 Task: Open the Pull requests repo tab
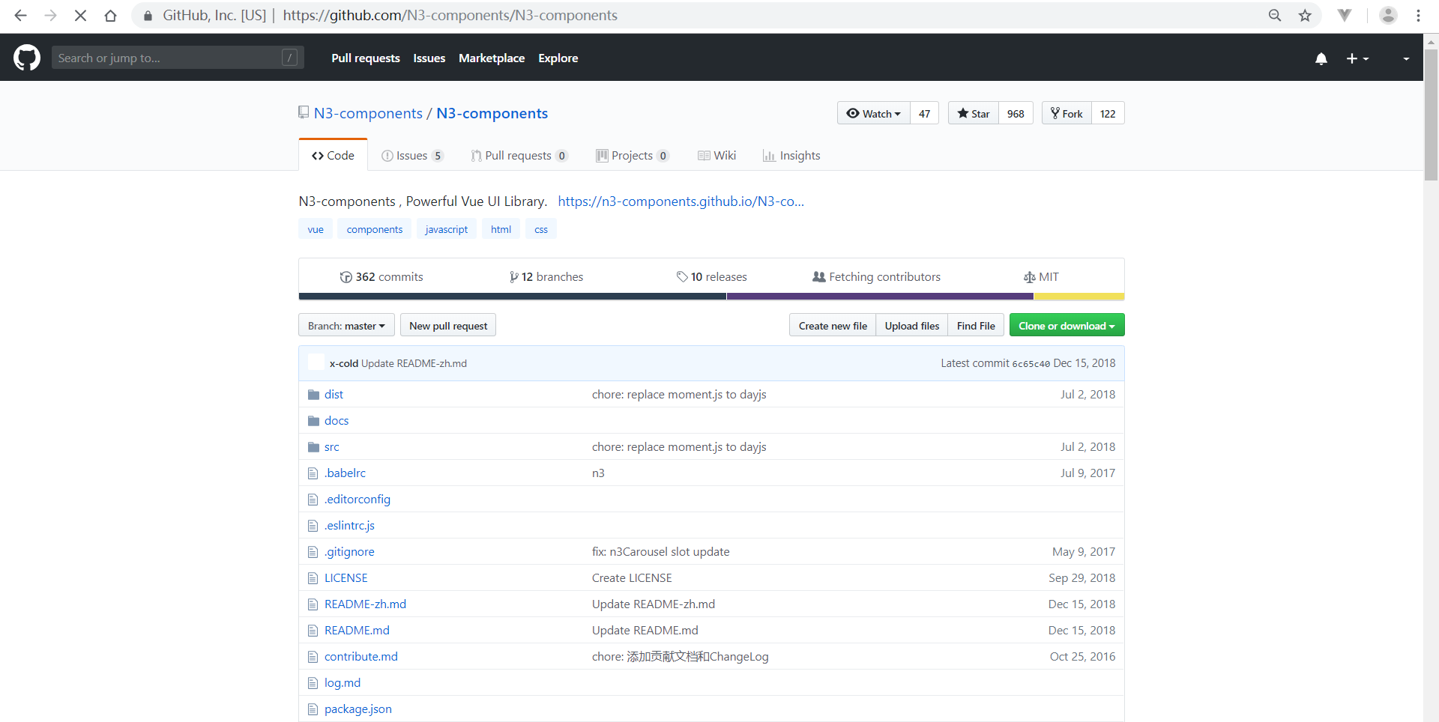coord(519,155)
